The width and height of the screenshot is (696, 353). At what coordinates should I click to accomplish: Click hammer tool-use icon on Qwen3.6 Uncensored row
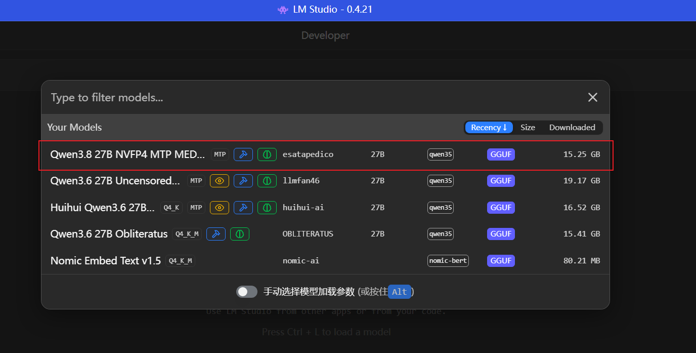(243, 181)
